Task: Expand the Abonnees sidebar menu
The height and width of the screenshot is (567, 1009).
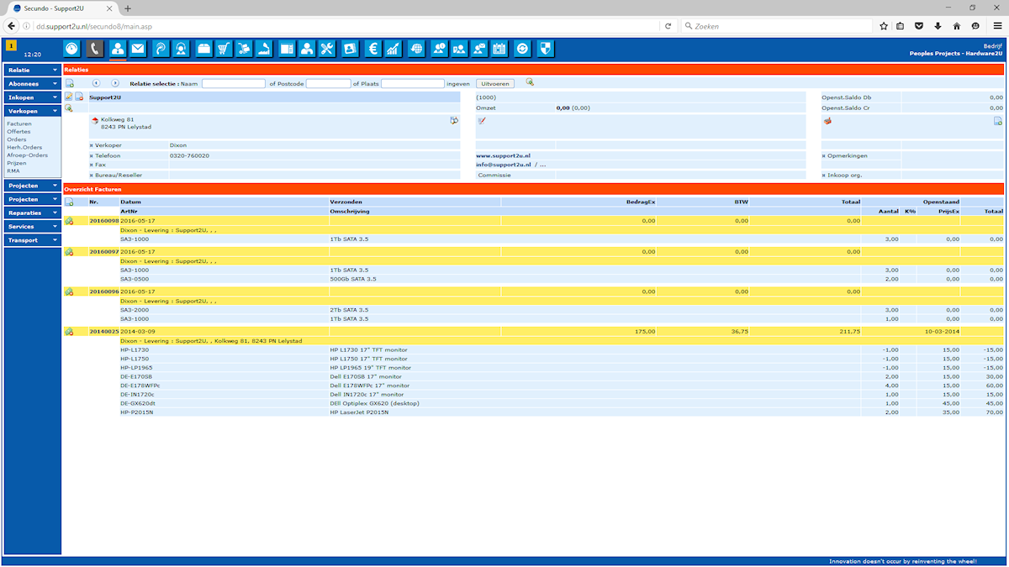Action: 33,84
